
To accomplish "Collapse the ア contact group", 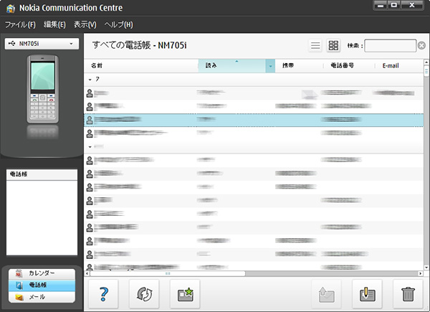I will [90, 80].
